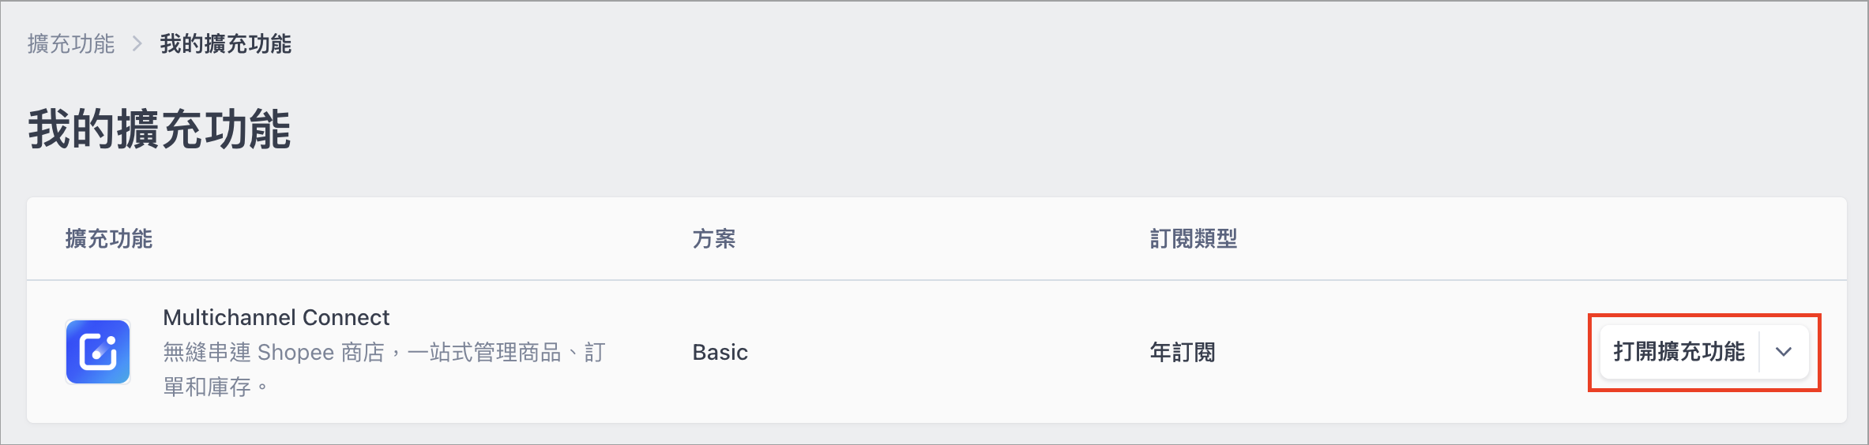Select 我的擴充功能 breadcrumb item

(x=226, y=43)
